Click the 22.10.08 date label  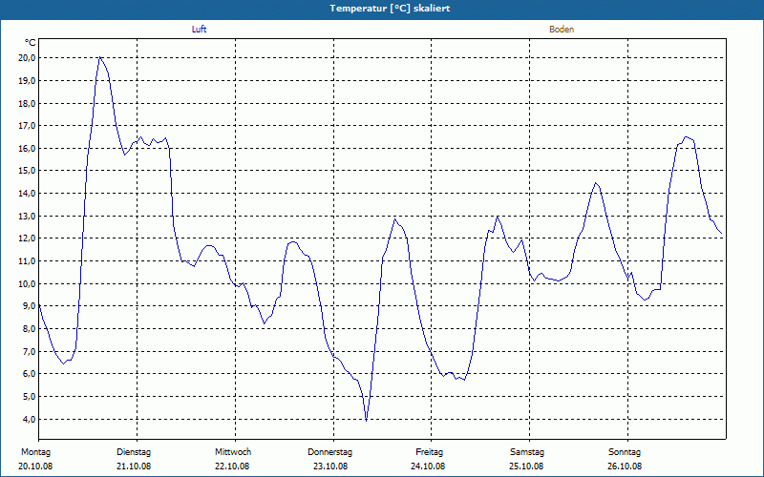pos(232,467)
